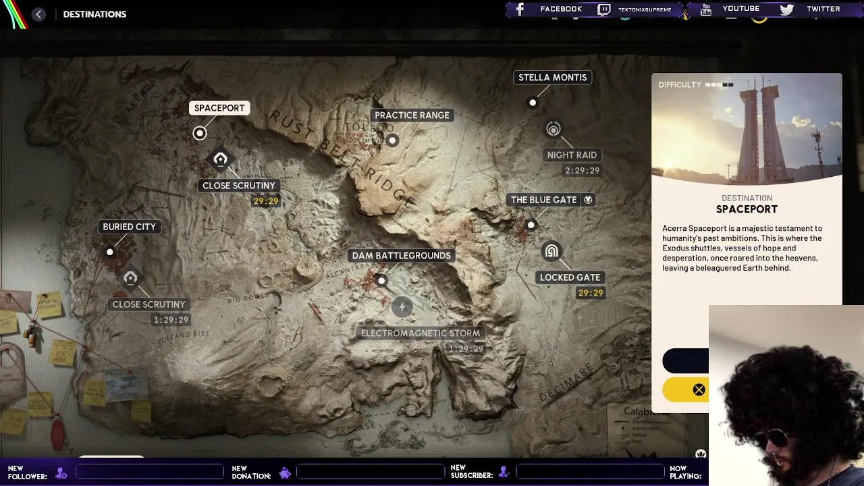Screen dimensions: 864x486
Task: Select the Stella Montis destination label
Action: click(x=552, y=78)
